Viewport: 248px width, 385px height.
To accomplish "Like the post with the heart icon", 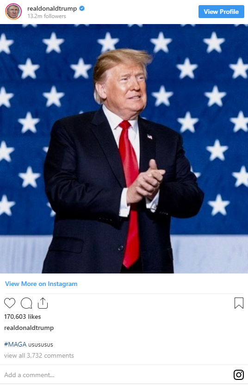I will (10, 303).
